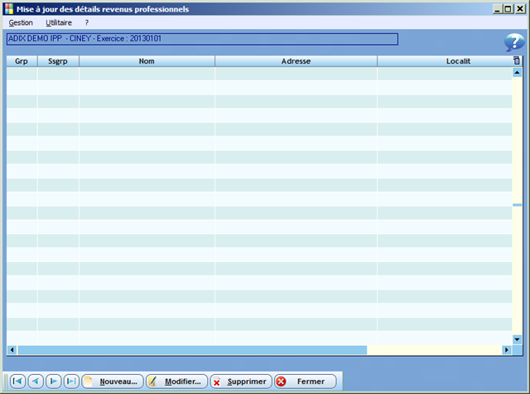Click the column chooser icon beside Localit

[x=517, y=61]
